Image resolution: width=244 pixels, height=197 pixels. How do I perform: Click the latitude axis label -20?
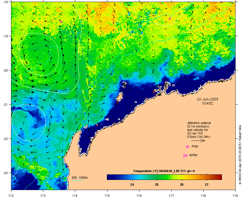[5, 70]
